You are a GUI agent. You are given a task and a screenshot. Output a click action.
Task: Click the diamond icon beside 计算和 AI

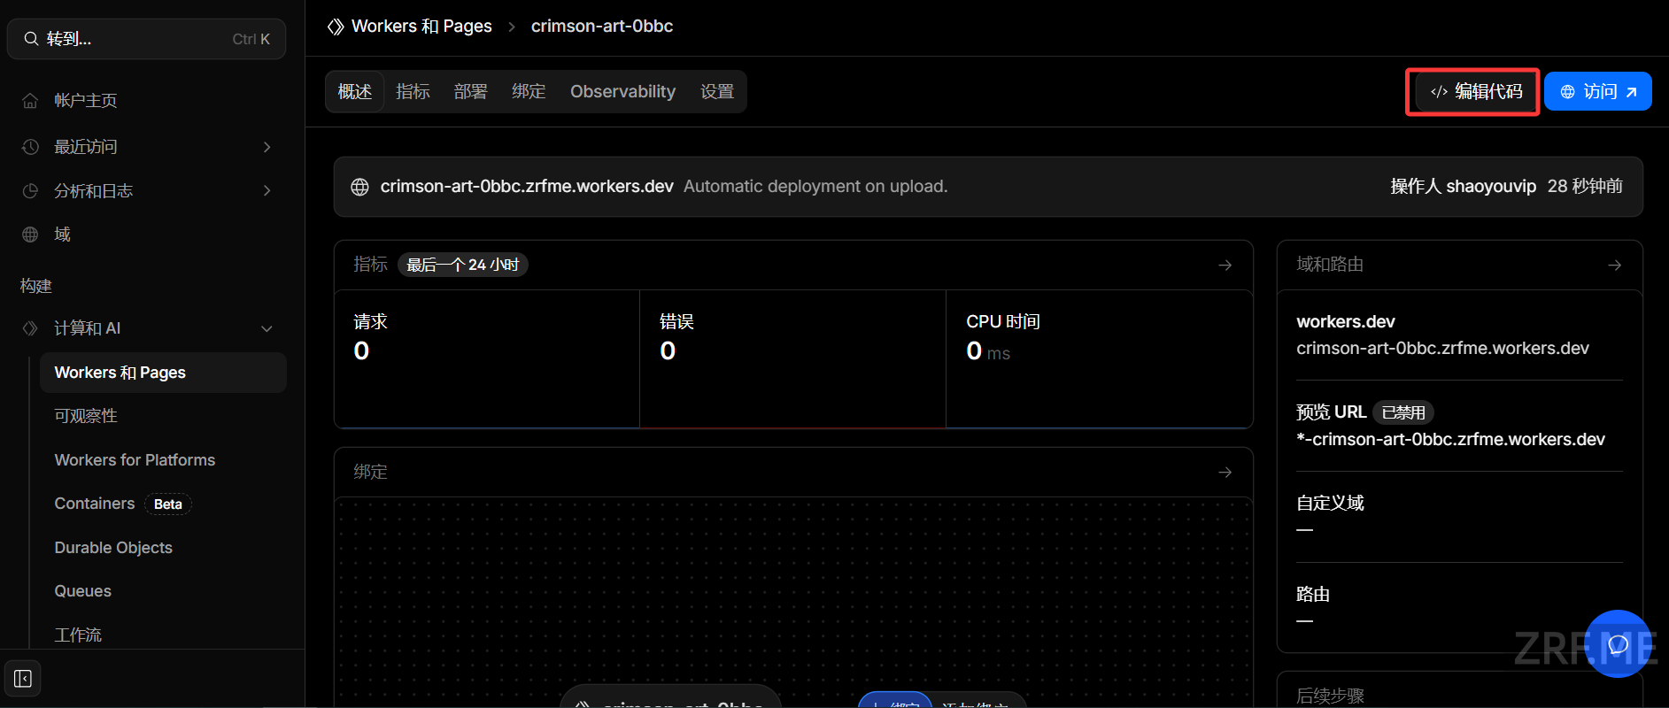coord(30,328)
